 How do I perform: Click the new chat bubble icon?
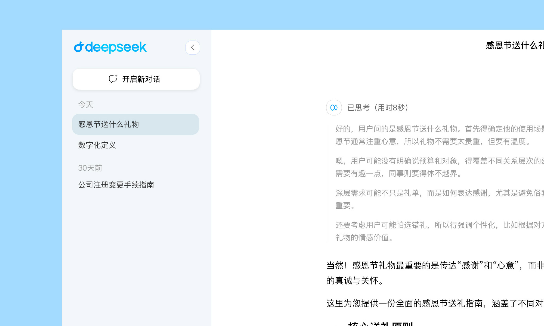click(113, 79)
